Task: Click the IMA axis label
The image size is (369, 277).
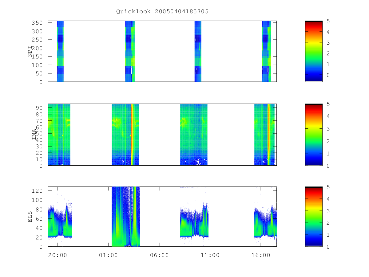Action: (x=34, y=134)
